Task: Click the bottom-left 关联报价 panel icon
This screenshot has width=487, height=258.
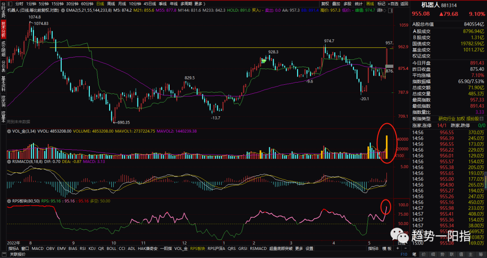Action: tap(4, 254)
